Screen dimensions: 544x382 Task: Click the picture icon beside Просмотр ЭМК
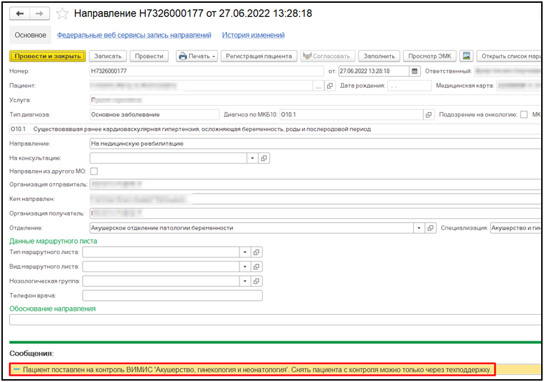466,56
